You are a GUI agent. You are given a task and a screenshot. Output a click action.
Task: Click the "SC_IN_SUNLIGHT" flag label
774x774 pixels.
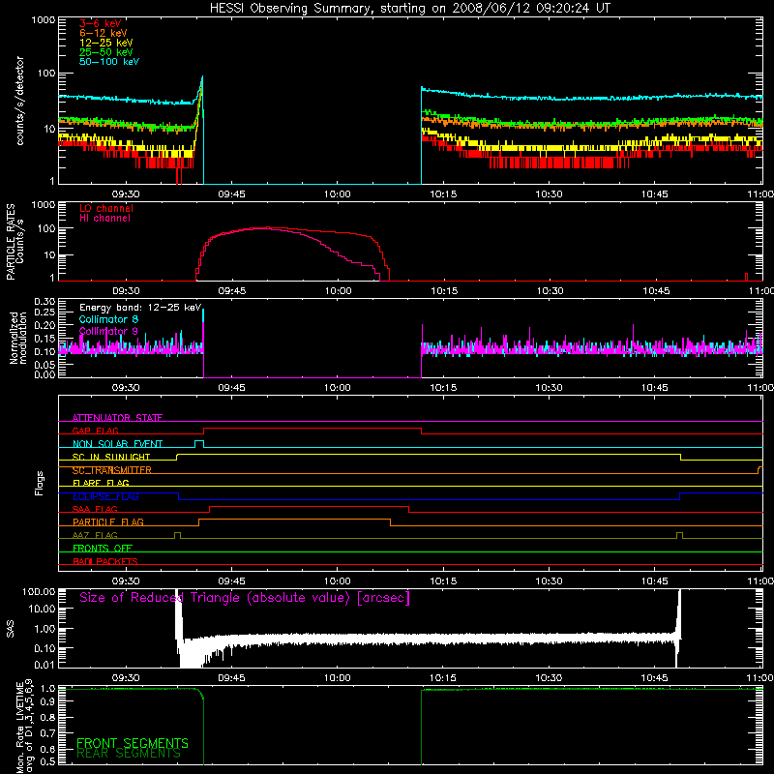[x=111, y=457]
